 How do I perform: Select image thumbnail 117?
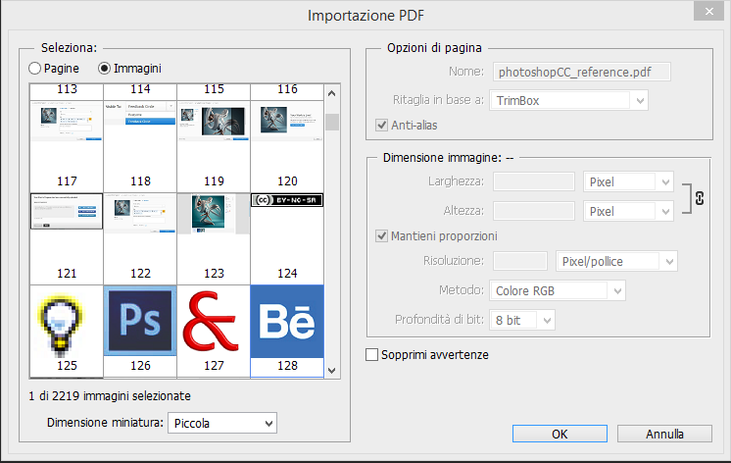pos(67,146)
